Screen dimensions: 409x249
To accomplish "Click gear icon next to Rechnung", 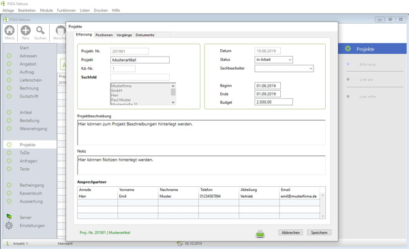I will pyautogui.click(x=9, y=88).
